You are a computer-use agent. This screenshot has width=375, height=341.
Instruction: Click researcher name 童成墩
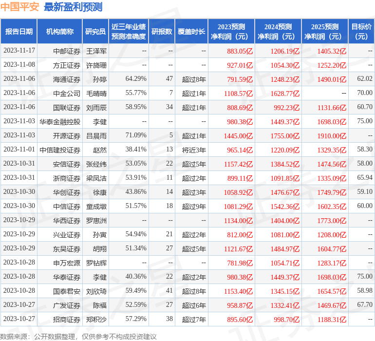click(96, 207)
